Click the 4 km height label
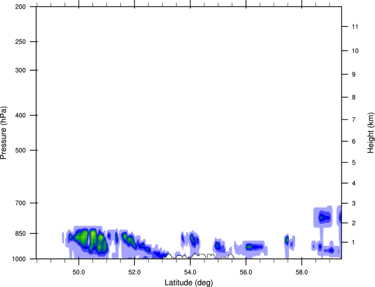The height and width of the screenshot is (287, 375). pos(354,183)
